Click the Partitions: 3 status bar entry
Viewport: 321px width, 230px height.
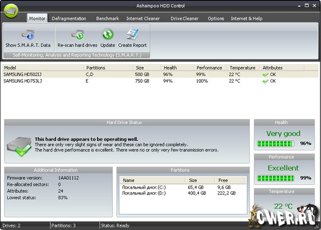click(x=64, y=225)
